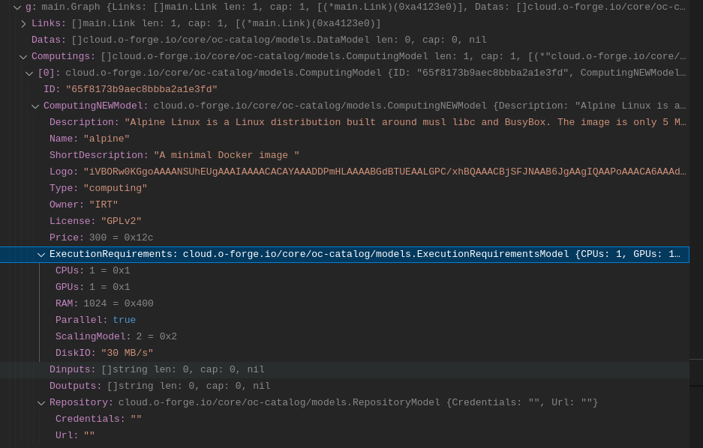Screen dimensions: 703x448
Task: Select the License "GPLv2" row
Action: click(95, 221)
